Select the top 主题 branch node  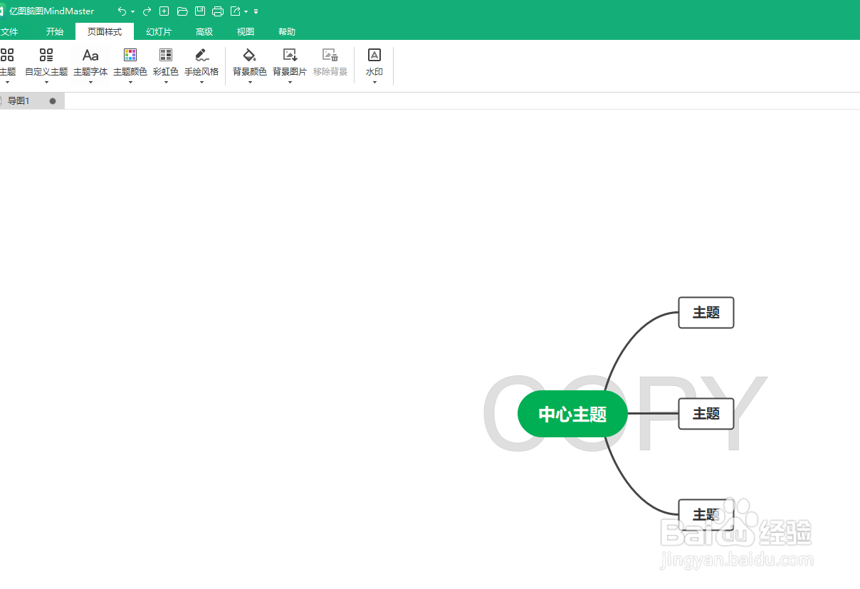pyautogui.click(x=706, y=313)
